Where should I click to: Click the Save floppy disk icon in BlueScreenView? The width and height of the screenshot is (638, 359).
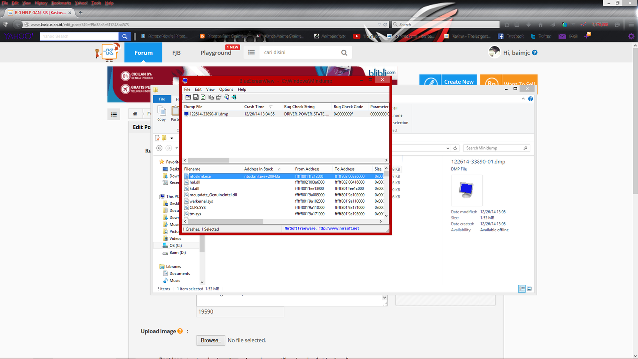[196, 97]
